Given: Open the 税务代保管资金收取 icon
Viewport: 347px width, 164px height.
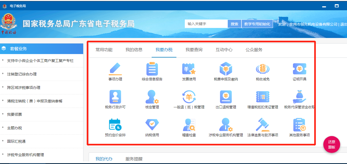Looking at the screenshot, I should point(300,97).
